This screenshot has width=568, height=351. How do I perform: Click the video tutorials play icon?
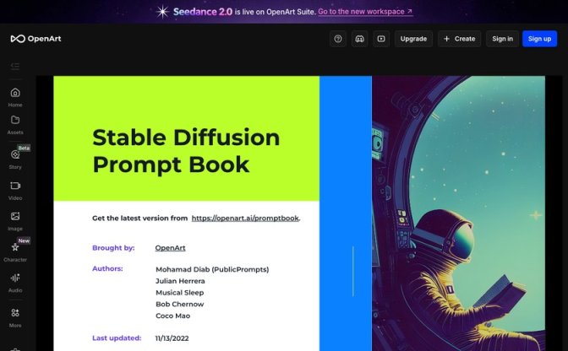[x=381, y=39]
